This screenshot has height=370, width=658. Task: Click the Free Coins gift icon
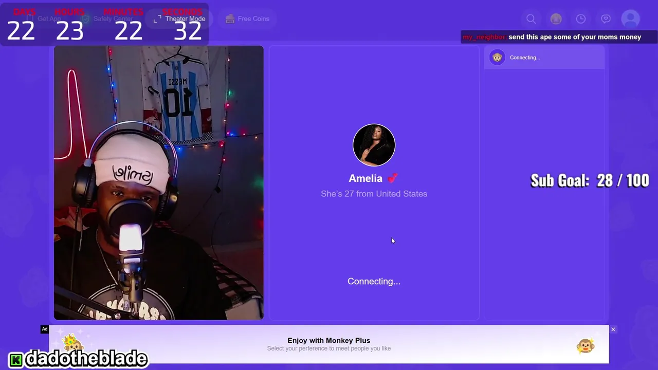pos(230,18)
